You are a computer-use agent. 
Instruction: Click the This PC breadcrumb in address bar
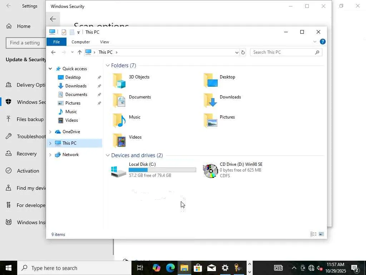coord(105,52)
